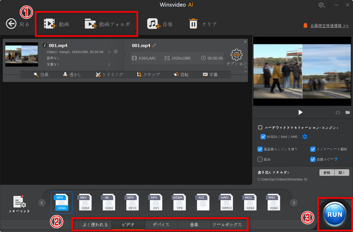Rename output file with pencil icon
The height and width of the screenshot is (232, 353).
coord(154,46)
